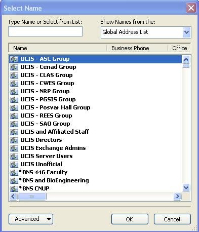Click the group icon beside UCIS Exchange Admins
This screenshot has width=199, height=232.
14,148
